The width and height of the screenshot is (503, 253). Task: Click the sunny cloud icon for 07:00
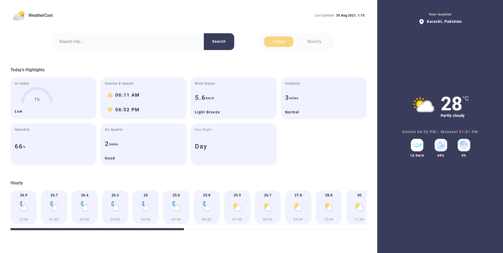(x=237, y=206)
